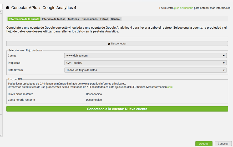
Task: Click the Google Analytics 4 breadcrumb title
Action: 59,8
